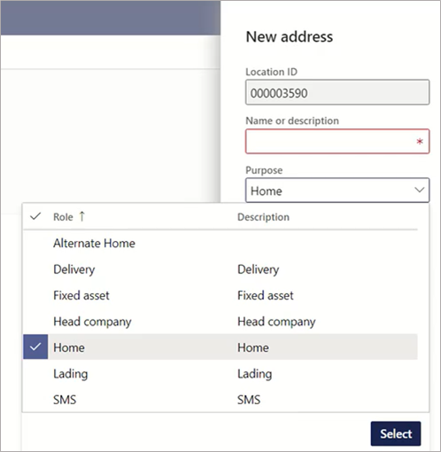Open the Purpose dropdown chevron
Viewport: 441px width, 452px height.
point(420,190)
